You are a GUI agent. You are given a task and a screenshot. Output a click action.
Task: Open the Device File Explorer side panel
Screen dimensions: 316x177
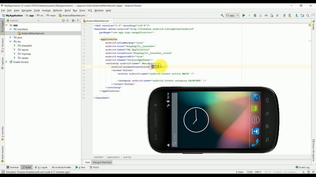pos(314,150)
